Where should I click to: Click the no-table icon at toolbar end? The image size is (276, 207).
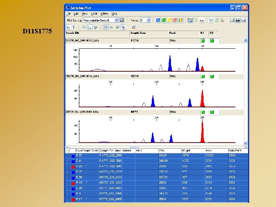(x=244, y=20)
